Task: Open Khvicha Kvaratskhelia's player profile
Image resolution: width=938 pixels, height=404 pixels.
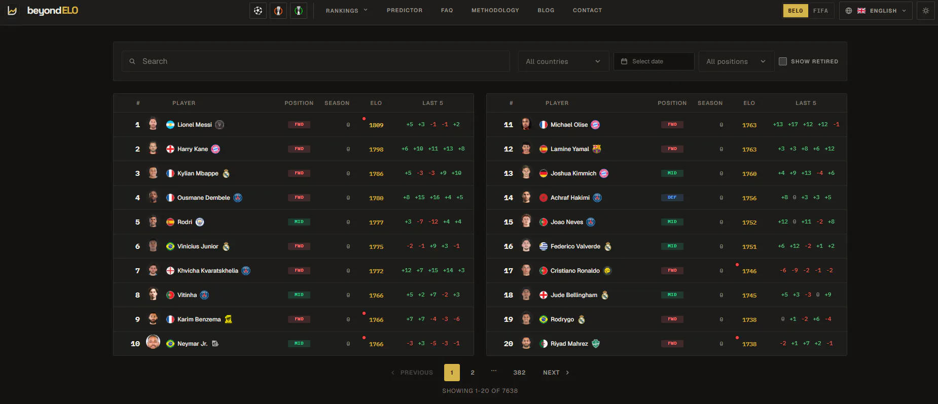Action: [x=208, y=271]
